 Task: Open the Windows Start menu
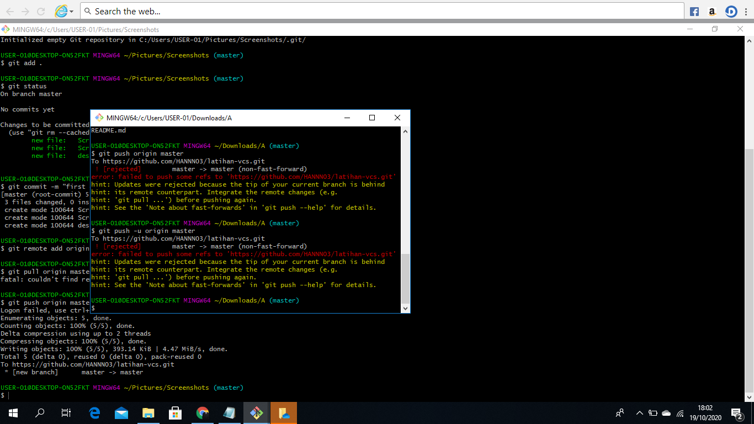point(13,413)
